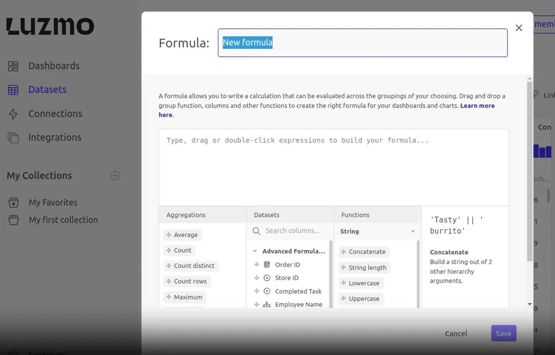Collapse the Advanced Formula dataset group
This screenshot has height=355, width=555.
[255, 251]
